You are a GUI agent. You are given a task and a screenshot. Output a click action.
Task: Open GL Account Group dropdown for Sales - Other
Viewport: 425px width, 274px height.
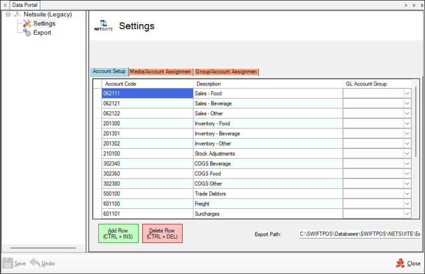[x=407, y=114]
